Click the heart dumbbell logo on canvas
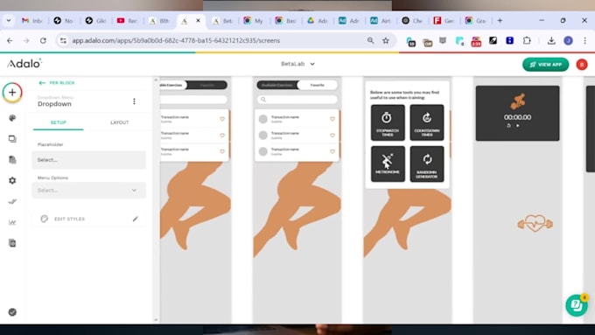The height and width of the screenshot is (335, 595). coord(535,223)
